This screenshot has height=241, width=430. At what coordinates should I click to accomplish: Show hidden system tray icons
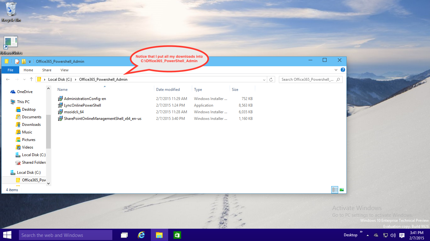pos(368,235)
